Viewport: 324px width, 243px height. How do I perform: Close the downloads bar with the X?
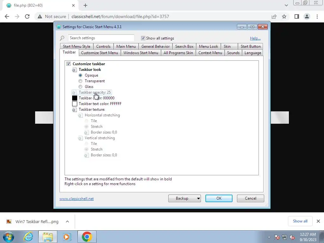point(318,221)
